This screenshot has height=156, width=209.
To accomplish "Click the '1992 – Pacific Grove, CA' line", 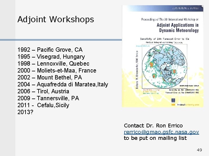I will pyautogui.click(x=50, y=50).
